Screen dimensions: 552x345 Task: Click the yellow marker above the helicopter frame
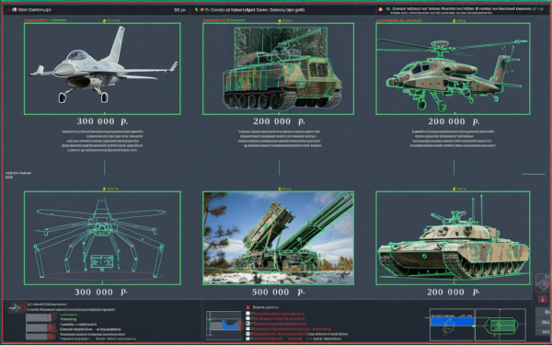pyautogui.click(x=454, y=21)
